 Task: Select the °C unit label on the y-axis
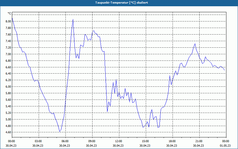tap(10, 13)
